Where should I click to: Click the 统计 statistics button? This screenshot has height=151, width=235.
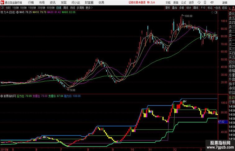click(189, 8)
